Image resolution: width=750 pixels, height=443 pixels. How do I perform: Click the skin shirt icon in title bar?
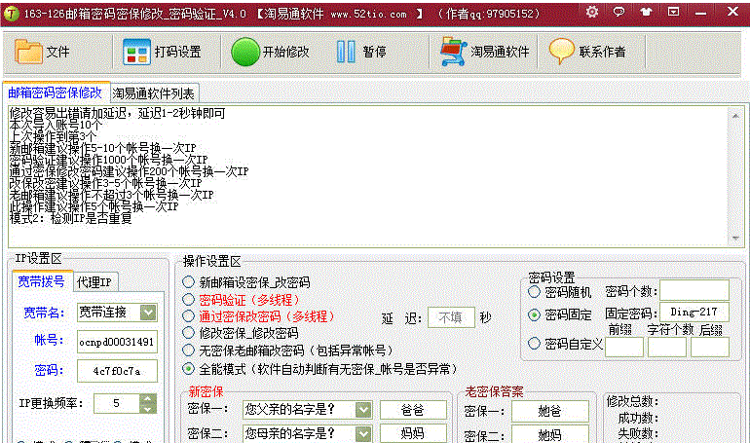646,12
